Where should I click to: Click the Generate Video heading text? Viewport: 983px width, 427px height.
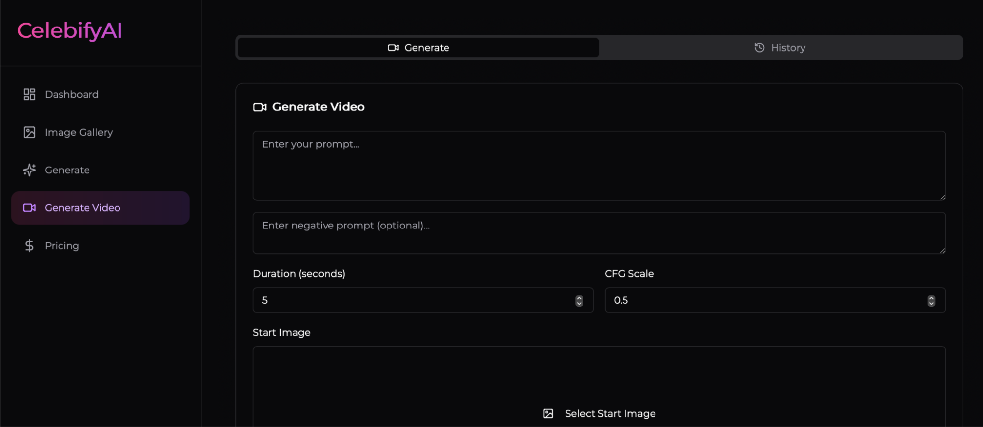pyautogui.click(x=319, y=107)
